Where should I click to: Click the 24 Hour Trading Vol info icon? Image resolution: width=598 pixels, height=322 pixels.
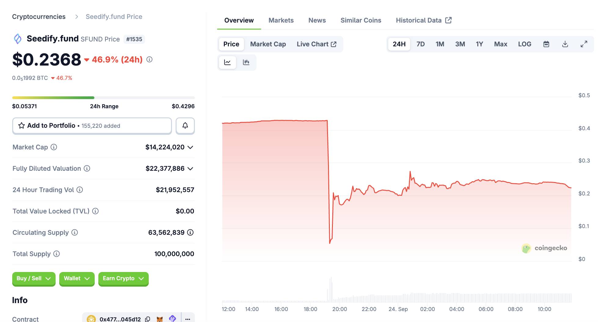pyautogui.click(x=80, y=190)
